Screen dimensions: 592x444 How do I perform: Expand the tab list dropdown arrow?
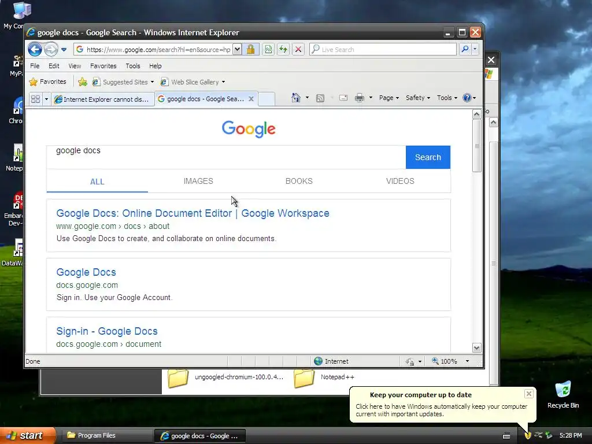(46, 99)
